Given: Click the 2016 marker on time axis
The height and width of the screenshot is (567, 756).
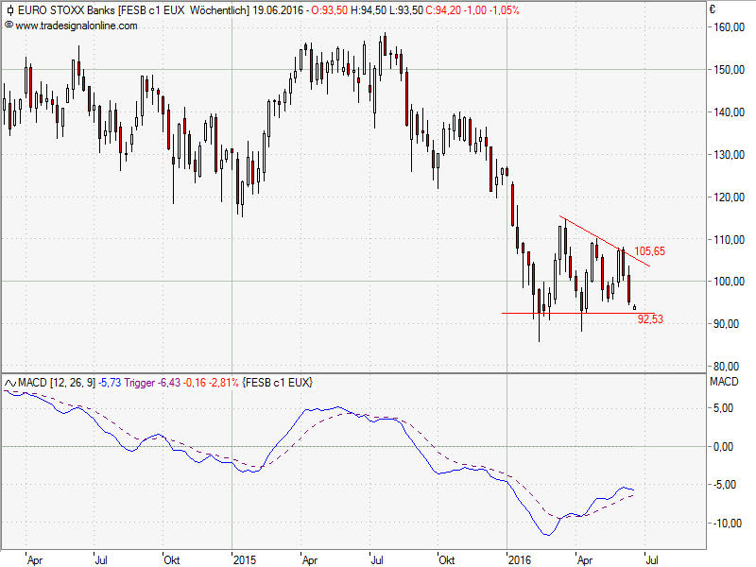Looking at the screenshot, I should pos(519,558).
